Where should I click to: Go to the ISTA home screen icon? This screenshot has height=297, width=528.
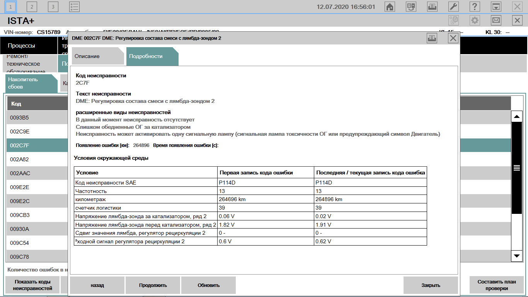point(390,7)
